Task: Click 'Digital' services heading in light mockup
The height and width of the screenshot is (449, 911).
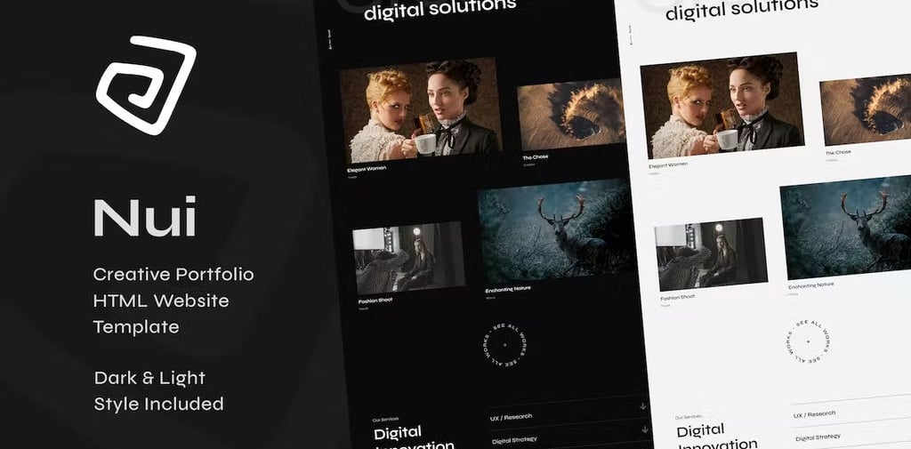Action: pyautogui.click(x=701, y=431)
